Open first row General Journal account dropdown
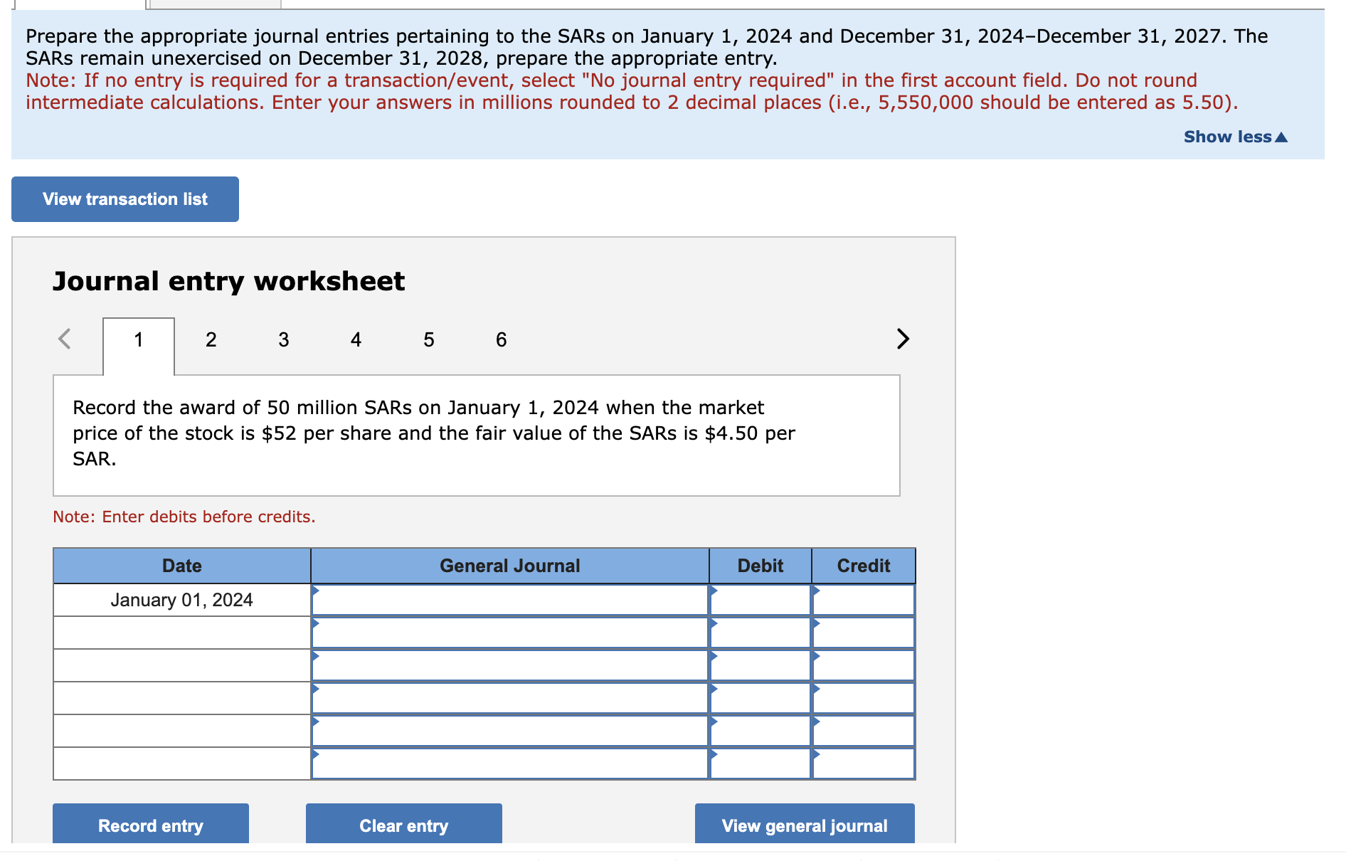This screenshot has width=1346, height=861. pyautogui.click(x=510, y=600)
